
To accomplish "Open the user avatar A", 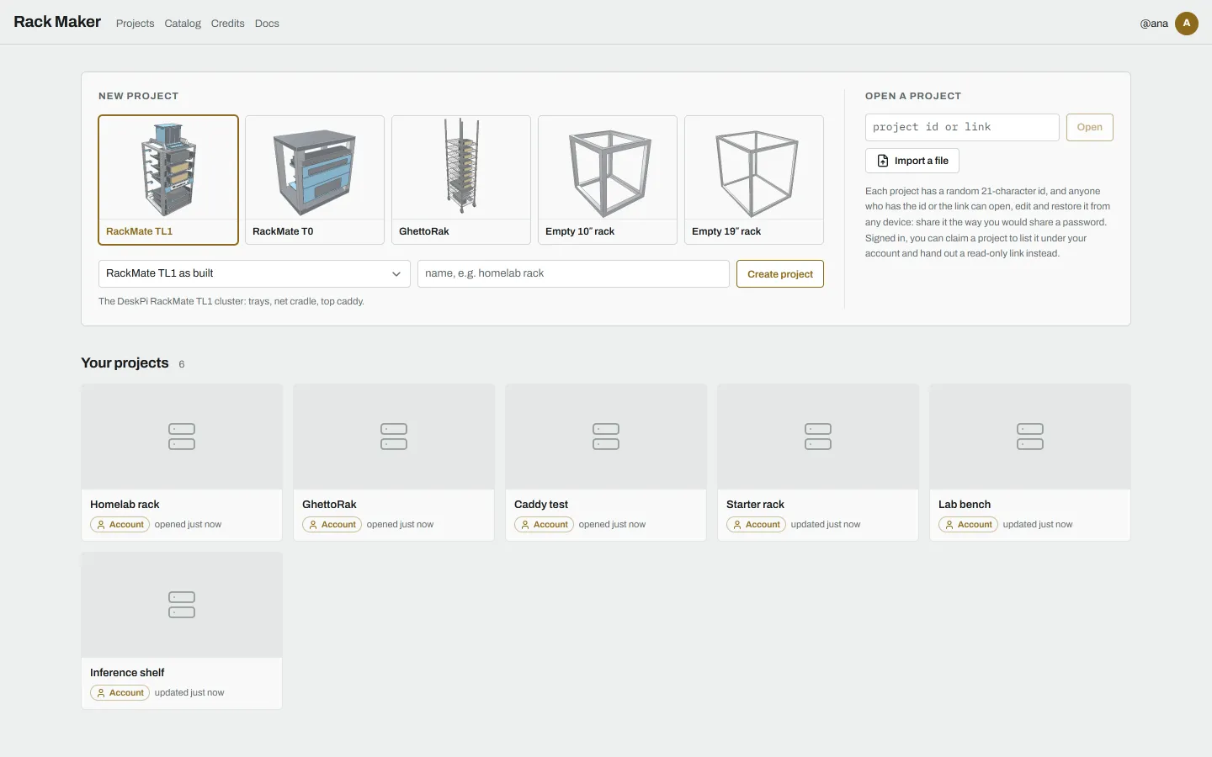I will (x=1187, y=23).
